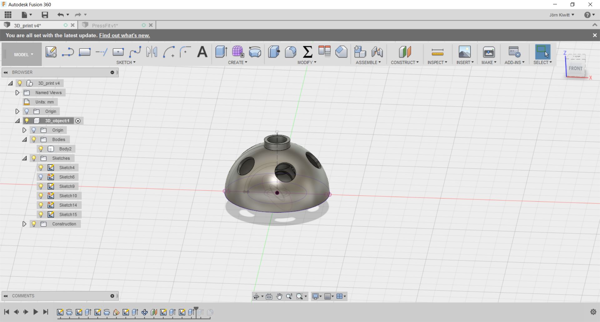Activate 3D_object:1 component radio button
The height and width of the screenshot is (322, 600).
click(78, 121)
